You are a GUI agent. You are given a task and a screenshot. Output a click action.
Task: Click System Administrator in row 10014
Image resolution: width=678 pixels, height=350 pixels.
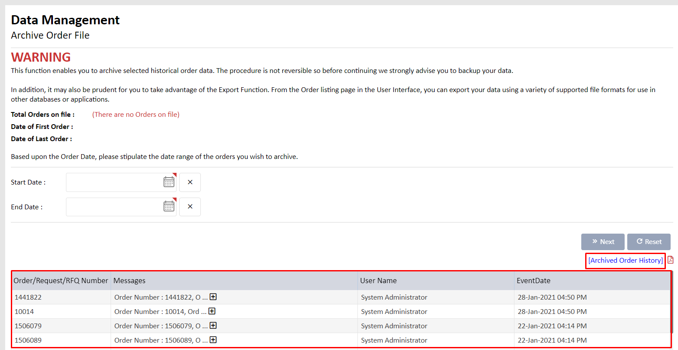click(394, 311)
